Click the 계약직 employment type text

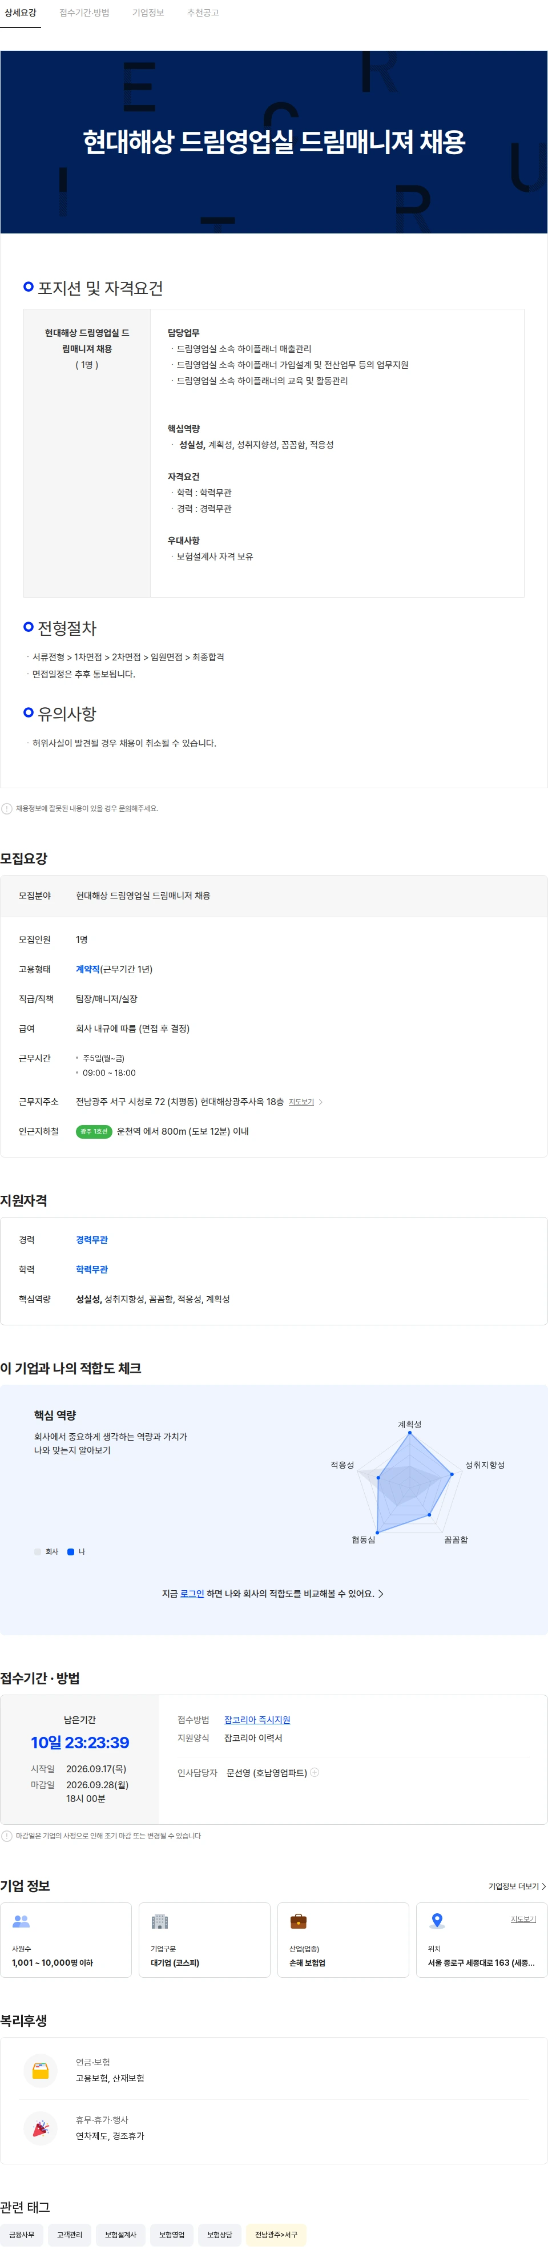[x=88, y=969]
